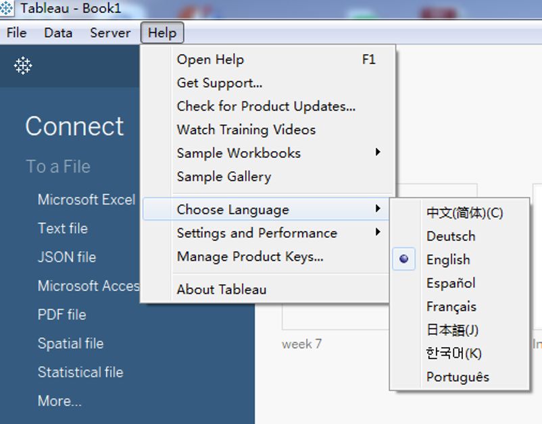Screen dimensions: 542x424
Task: Expand the Sample Workbooks submenu arrow
Action: coord(378,152)
